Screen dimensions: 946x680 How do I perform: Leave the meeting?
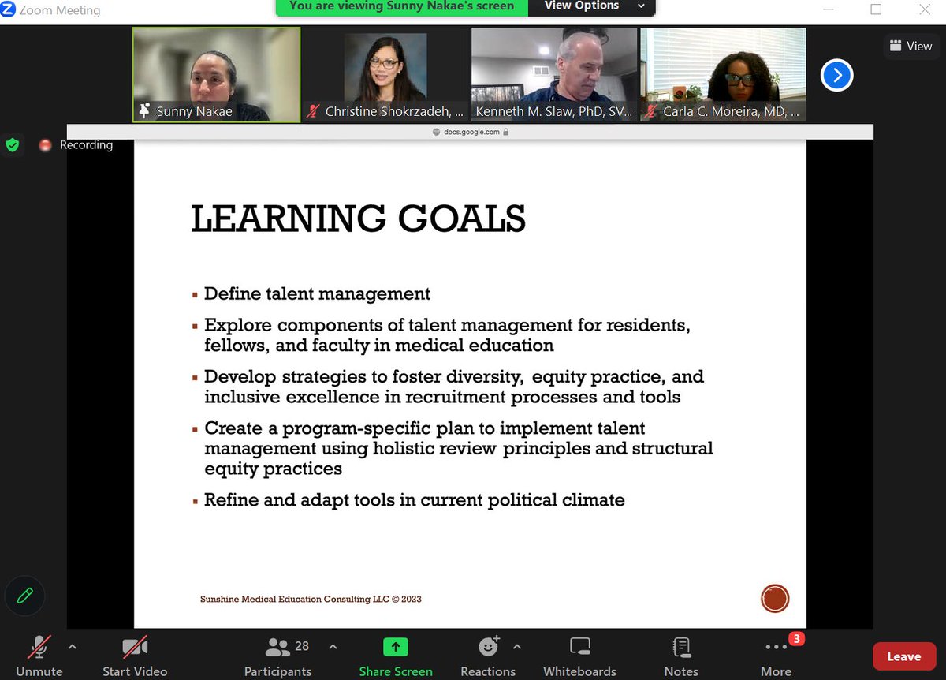(x=903, y=656)
